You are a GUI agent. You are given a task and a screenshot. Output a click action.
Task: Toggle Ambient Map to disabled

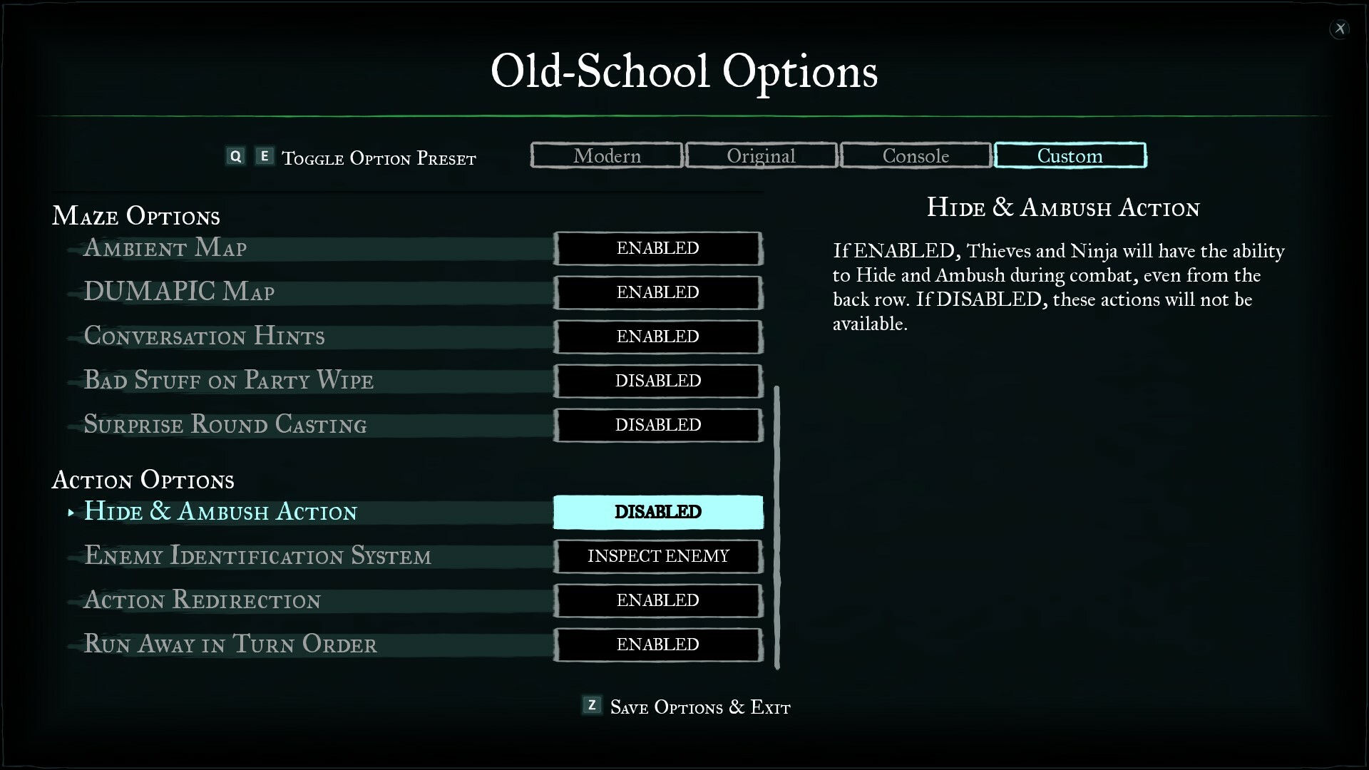tap(658, 248)
